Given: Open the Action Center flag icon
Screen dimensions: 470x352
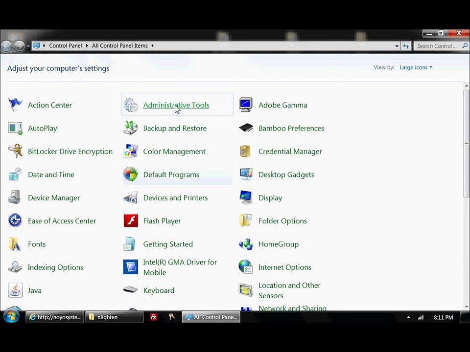Looking at the screenshot, I should (x=15, y=105).
